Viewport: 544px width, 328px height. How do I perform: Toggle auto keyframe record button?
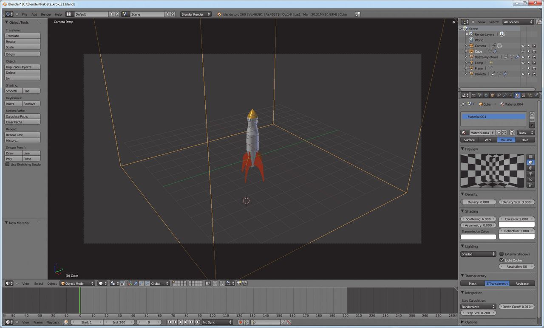[x=241, y=322]
